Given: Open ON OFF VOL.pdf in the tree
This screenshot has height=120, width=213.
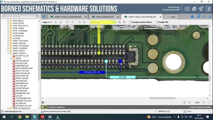Looking at the screenshot, I should [x=22, y=56].
